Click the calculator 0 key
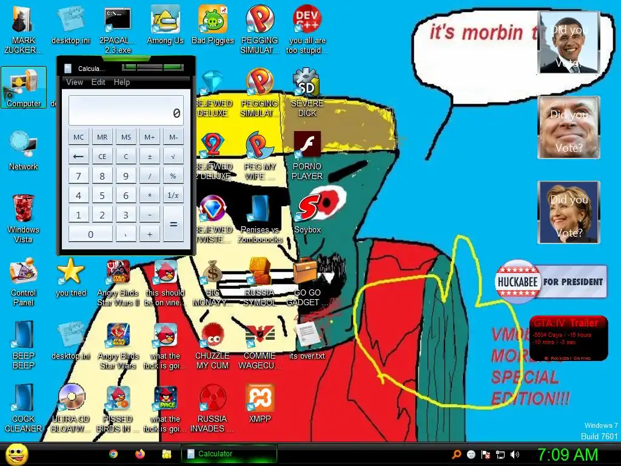This screenshot has height=466, width=621. 90,234
